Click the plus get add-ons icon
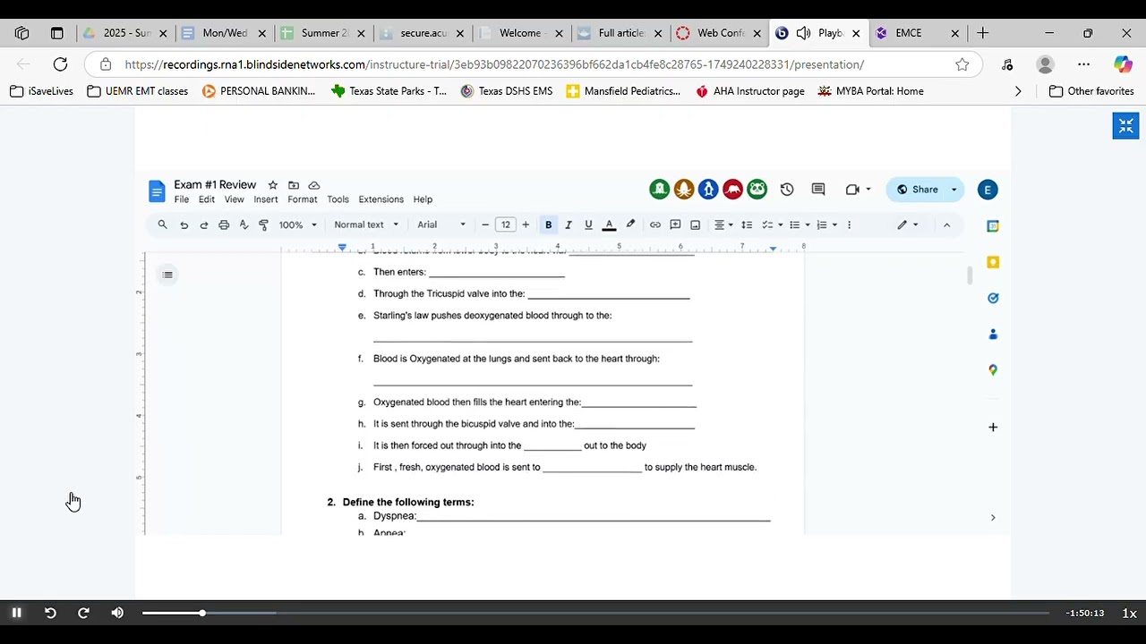 [x=993, y=428]
